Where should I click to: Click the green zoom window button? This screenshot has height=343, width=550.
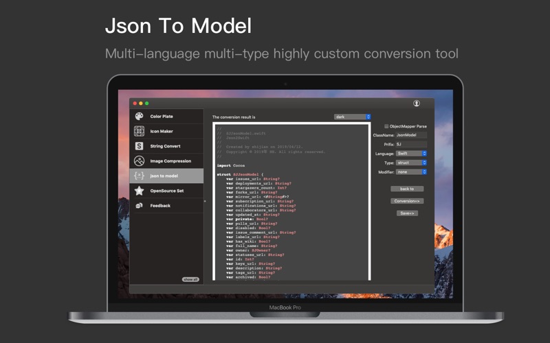tap(147, 104)
